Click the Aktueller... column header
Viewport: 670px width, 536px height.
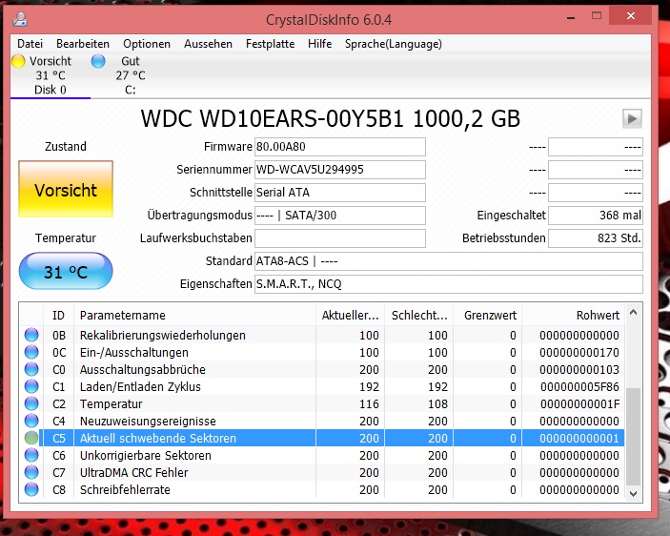point(351,315)
